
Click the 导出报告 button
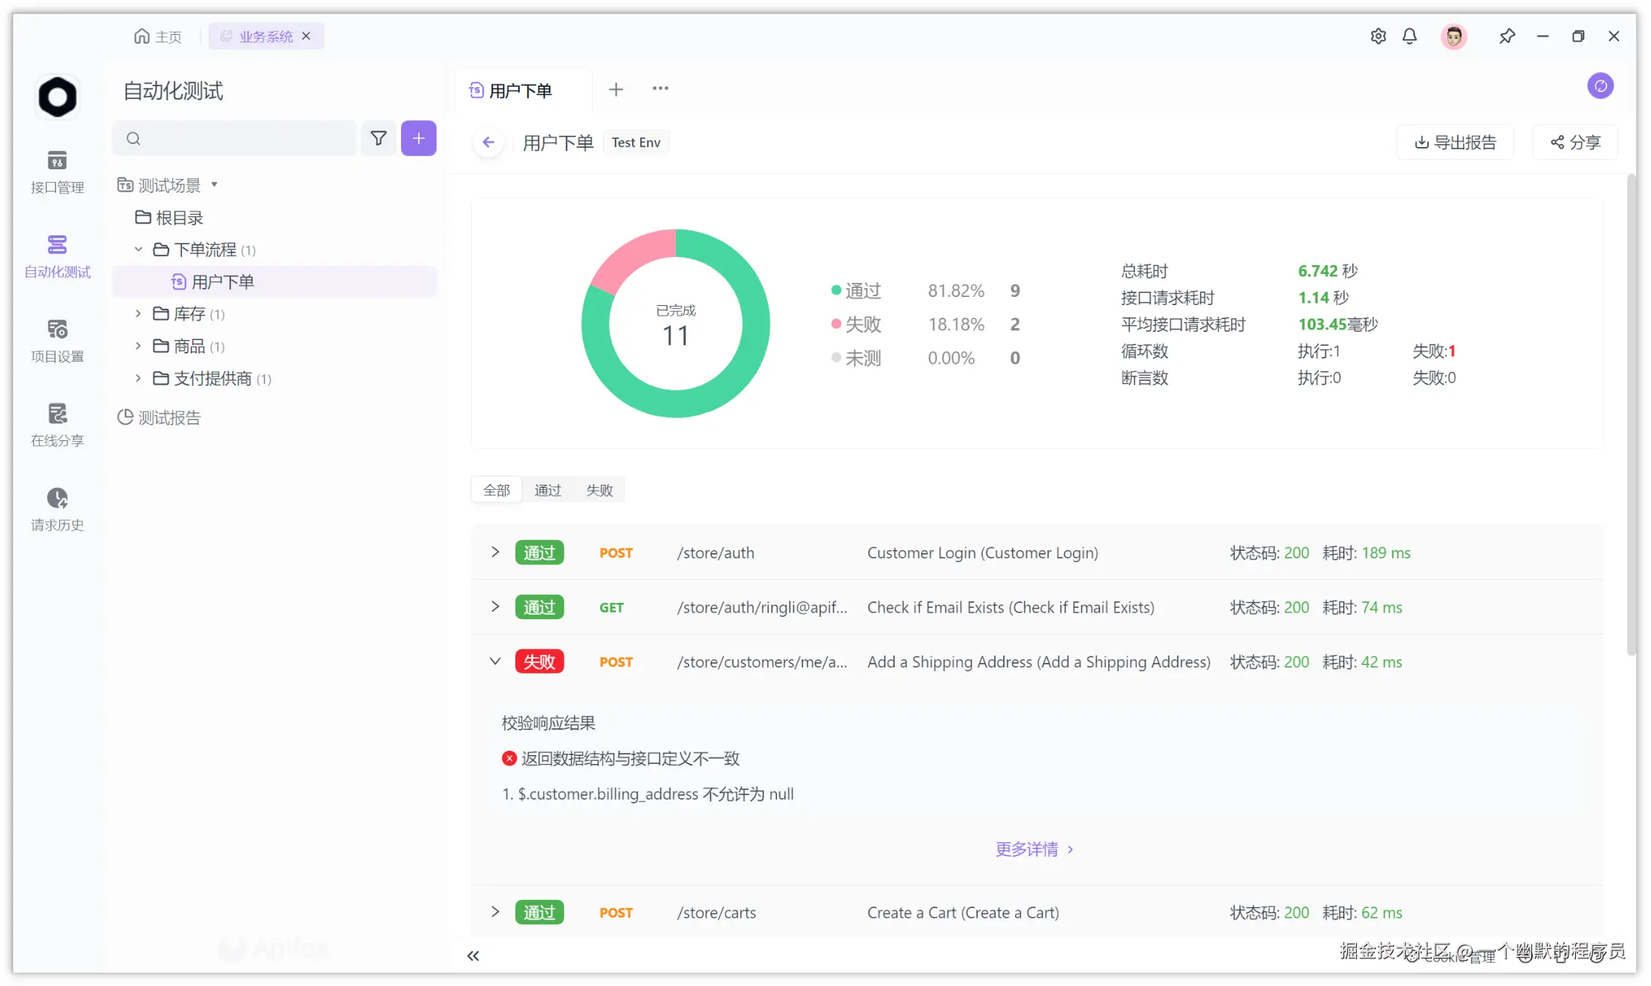(1455, 143)
